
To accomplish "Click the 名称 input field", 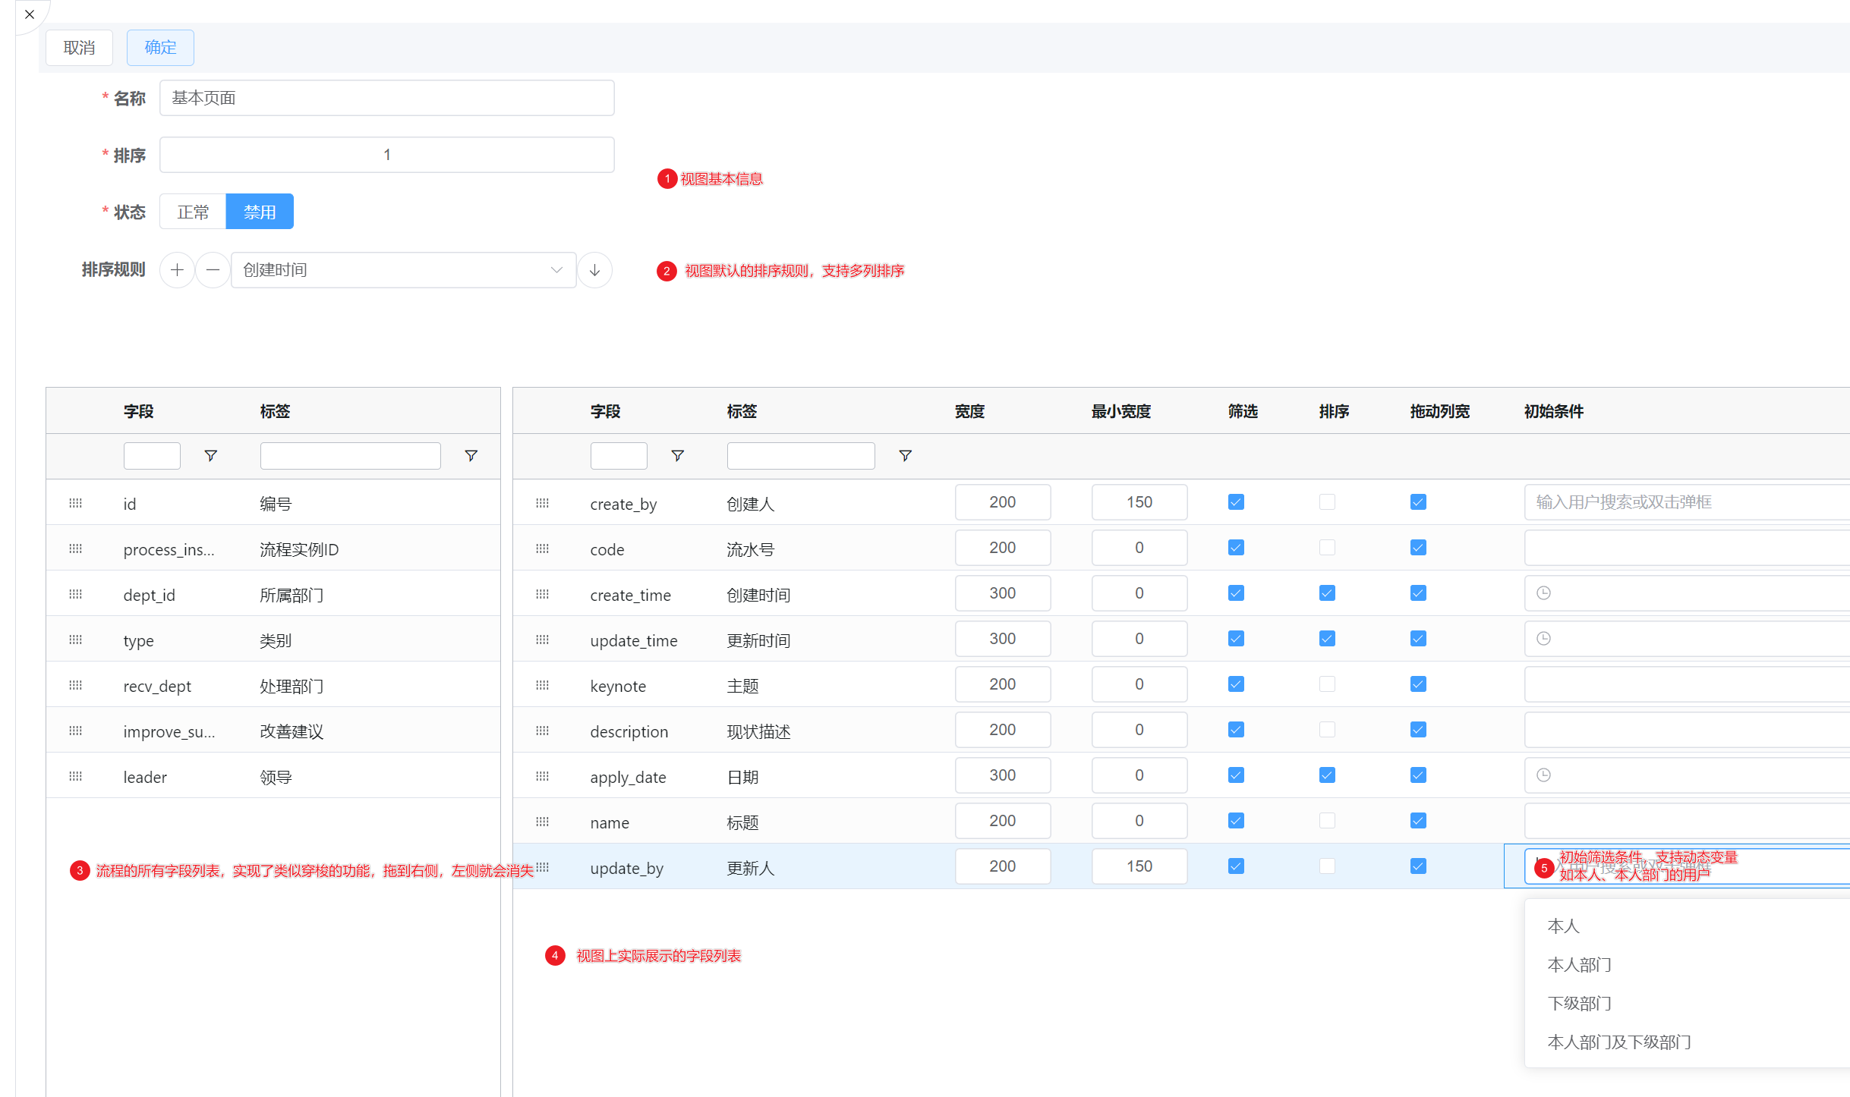I will coord(386,98).
